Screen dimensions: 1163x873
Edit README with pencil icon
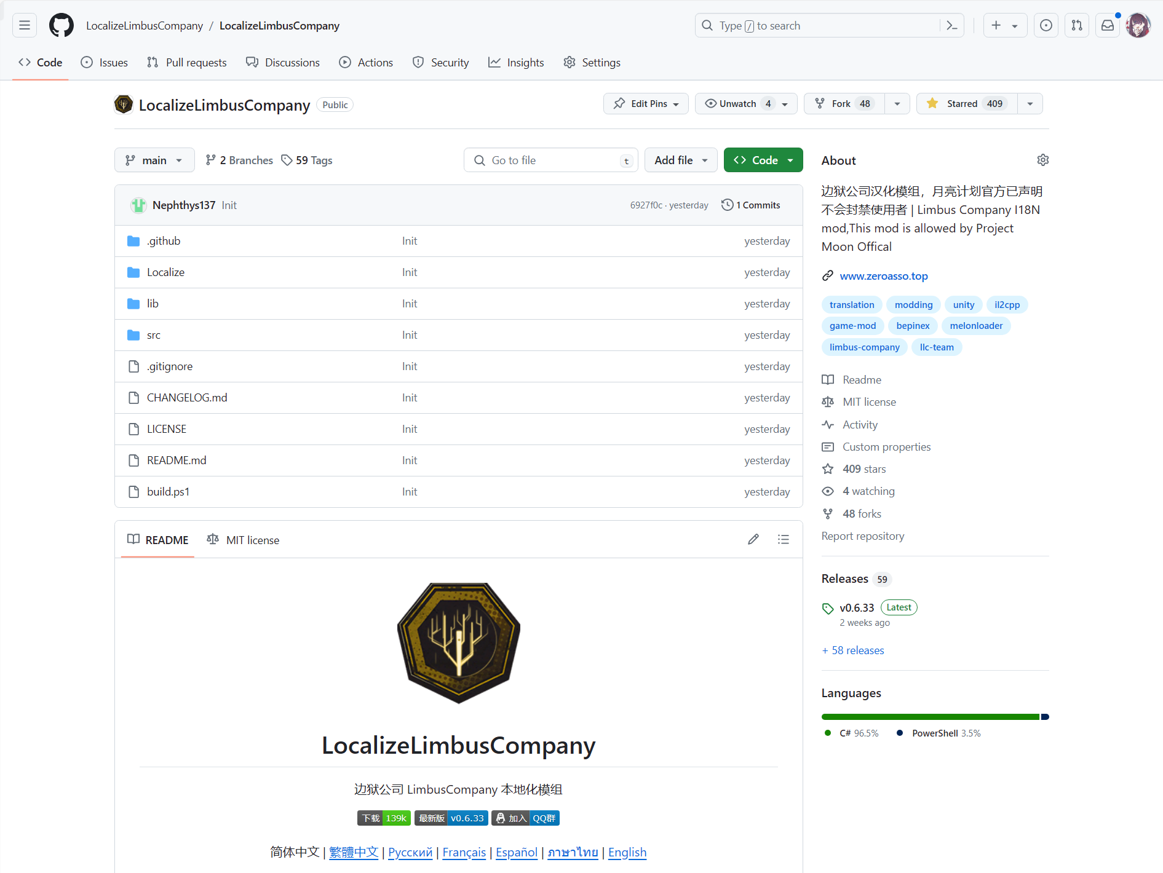pyautogui.click(x=753, y=539)
